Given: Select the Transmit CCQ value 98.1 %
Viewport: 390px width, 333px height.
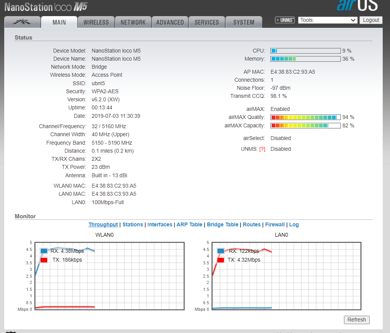Looking at the screenshot, I should (x=278, y=96).
